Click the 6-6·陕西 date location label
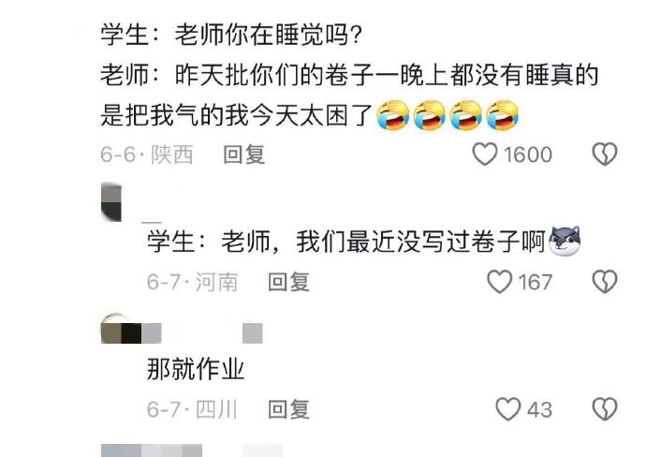Viewport: 646px width, 457px height. coord(147,155)
